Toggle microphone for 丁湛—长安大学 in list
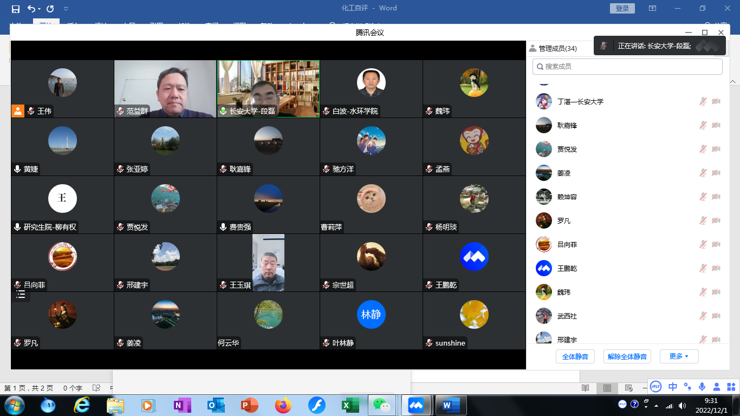Image resolution: width=740 pixels, height=416 pixels. pyautogui.click(x=703, y=101)
